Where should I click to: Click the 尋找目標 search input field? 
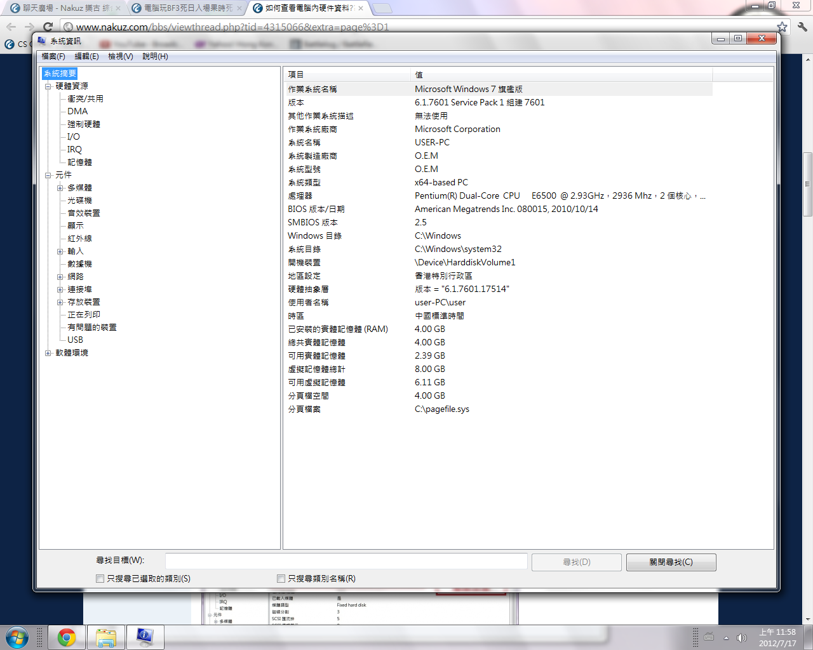point(346,561)
